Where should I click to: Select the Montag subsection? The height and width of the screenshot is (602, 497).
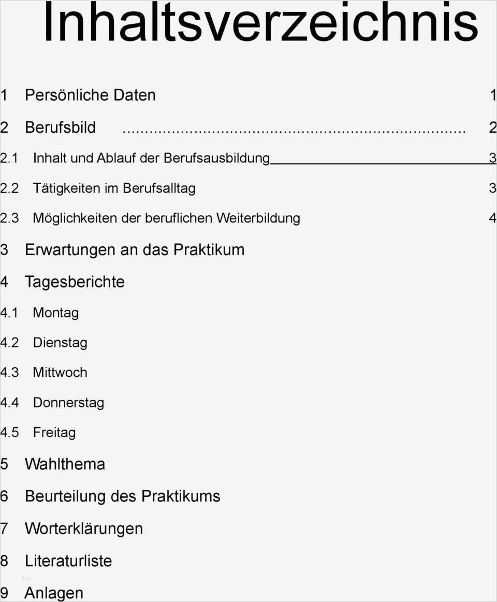click(x=56, y=313)
